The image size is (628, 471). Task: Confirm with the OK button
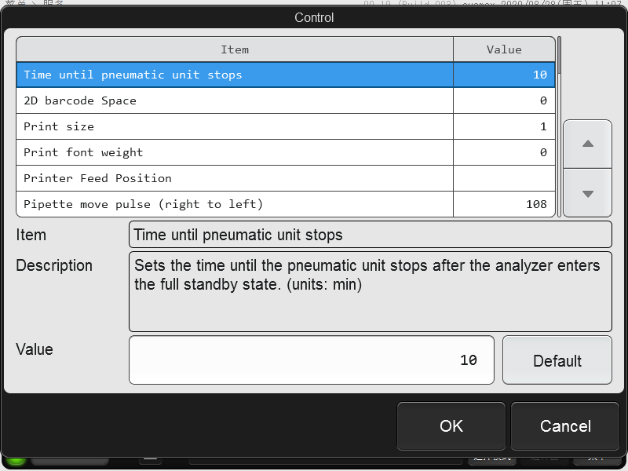451,425
